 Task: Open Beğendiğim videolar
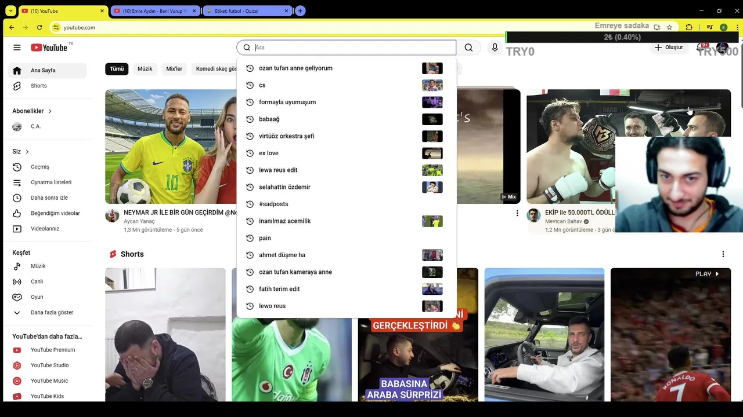[47, 213]
